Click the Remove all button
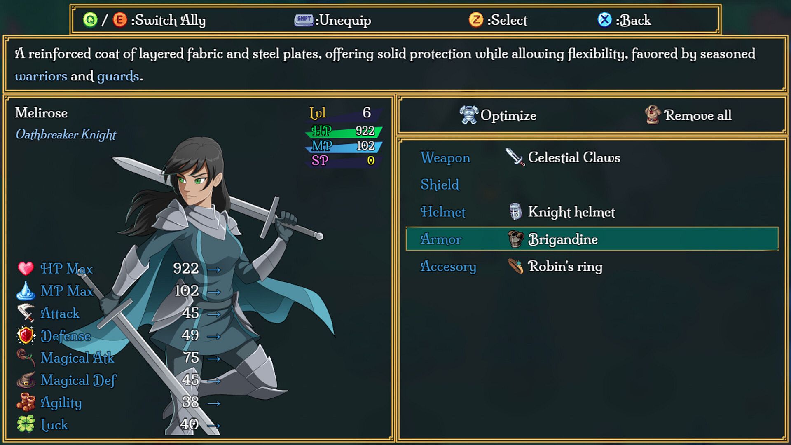 [x=697, y=115]
